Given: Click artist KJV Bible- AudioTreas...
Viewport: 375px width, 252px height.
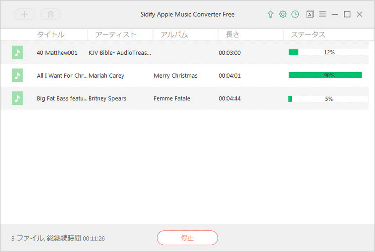Looking at the screenshot, I should click(119, 52).
